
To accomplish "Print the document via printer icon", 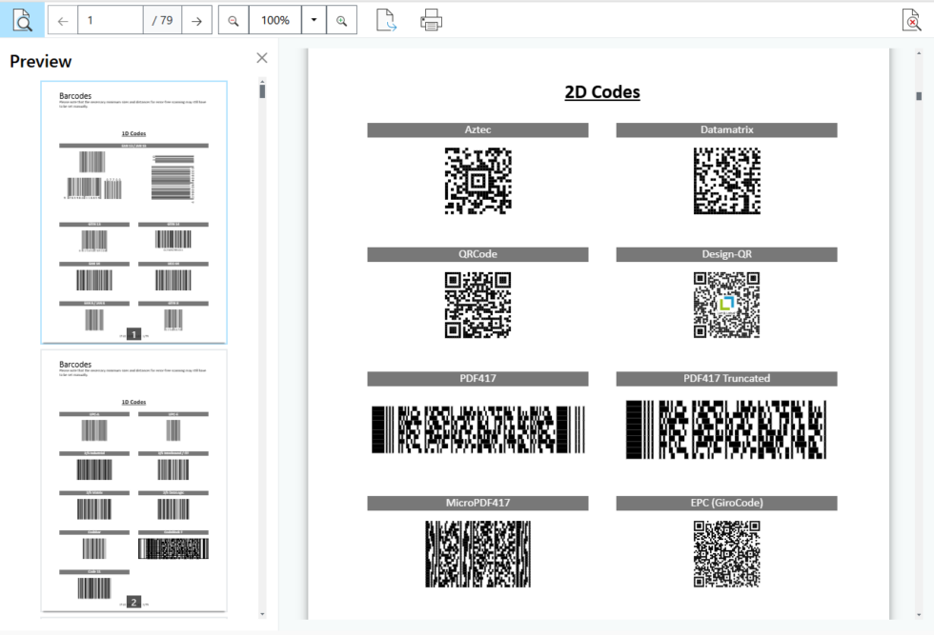I will pos(432,20).
